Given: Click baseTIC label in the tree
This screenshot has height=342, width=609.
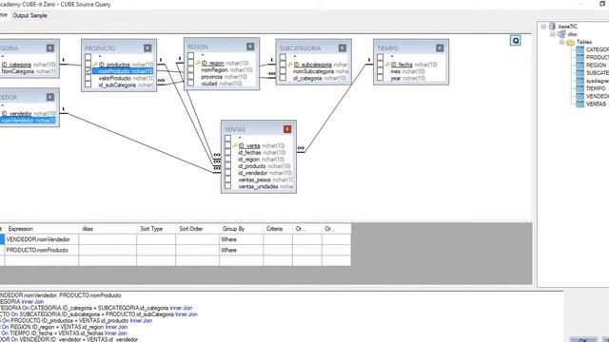Looking at the screenshot, I should [x=567, y=27].
